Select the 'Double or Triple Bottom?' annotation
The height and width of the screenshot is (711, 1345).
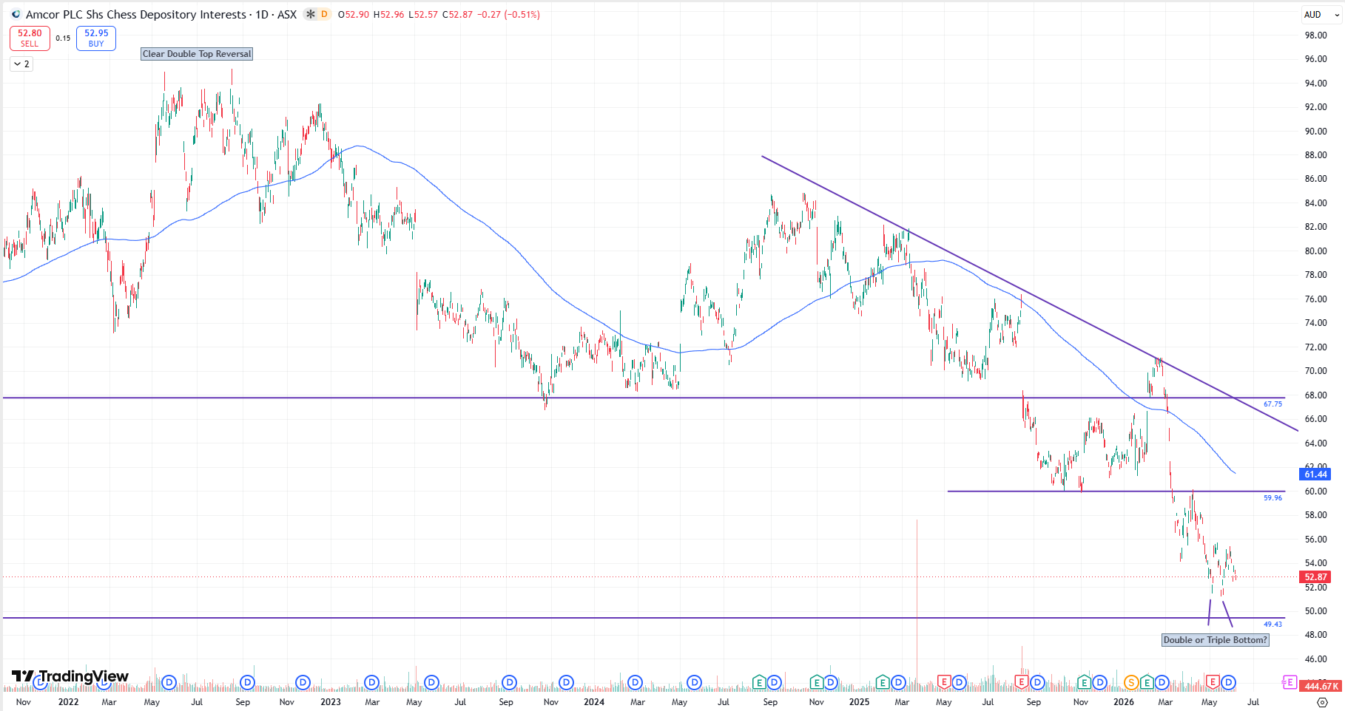click(1216, 640)
